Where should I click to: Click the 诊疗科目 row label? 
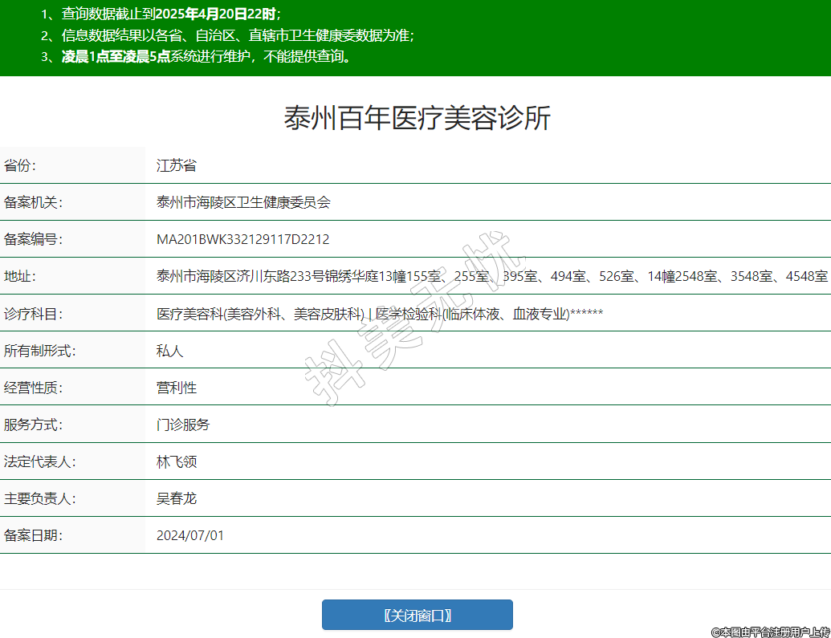click(x=33, y=313)
